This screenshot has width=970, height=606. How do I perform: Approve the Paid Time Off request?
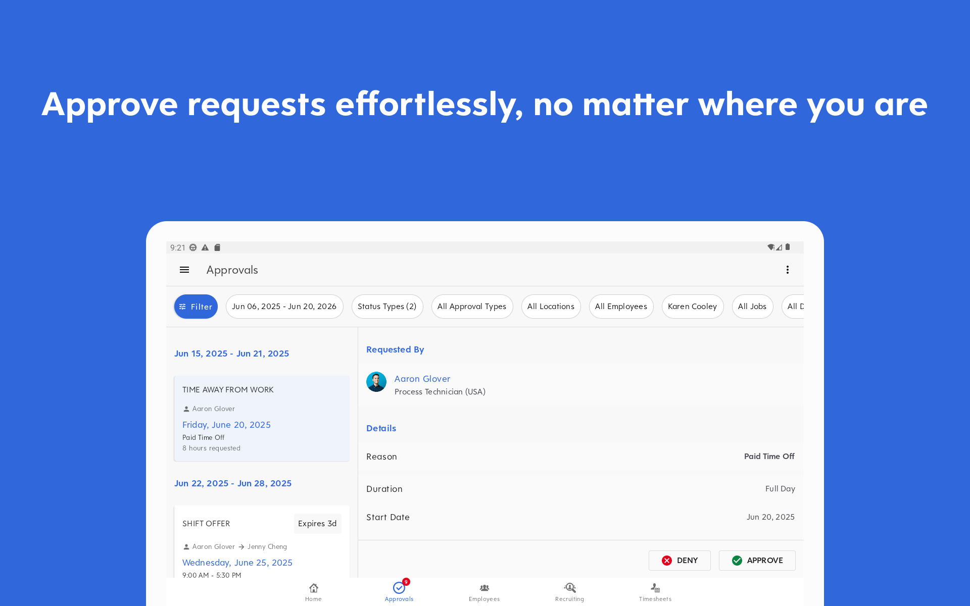point(757,561)
